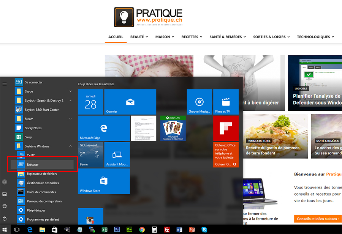
Task: Launch Excel from the taskbar
Action: point(104,230)
